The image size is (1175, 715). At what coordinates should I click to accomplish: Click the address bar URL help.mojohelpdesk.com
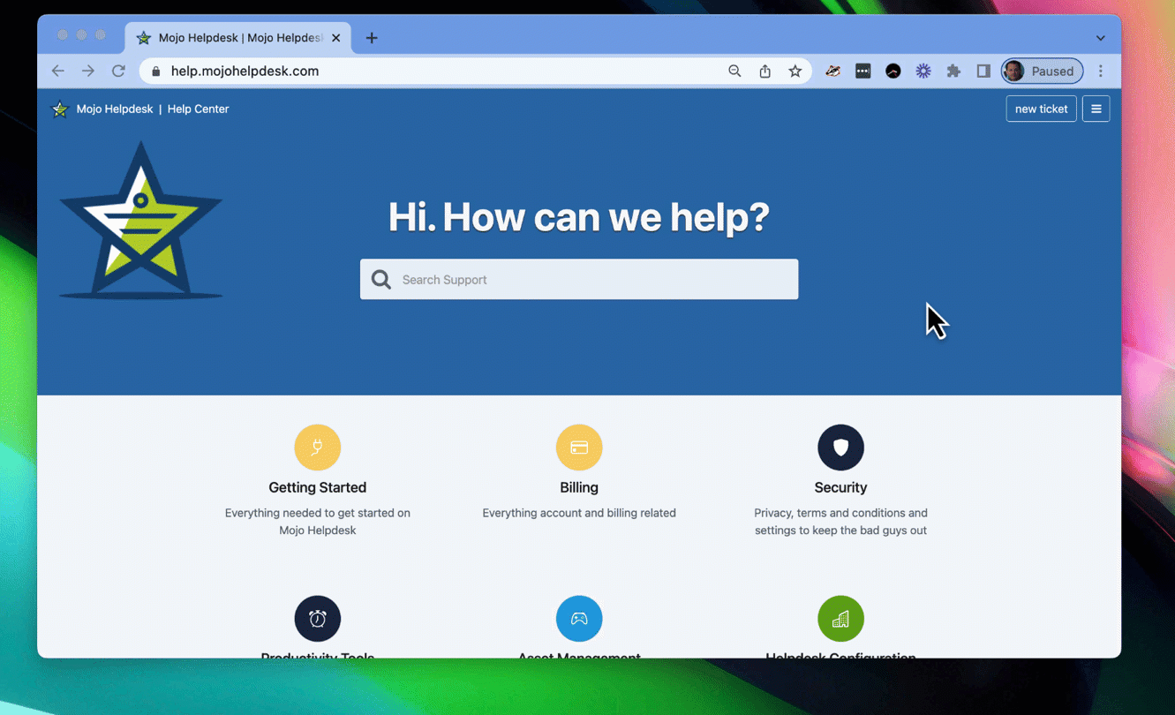point(245,71)
